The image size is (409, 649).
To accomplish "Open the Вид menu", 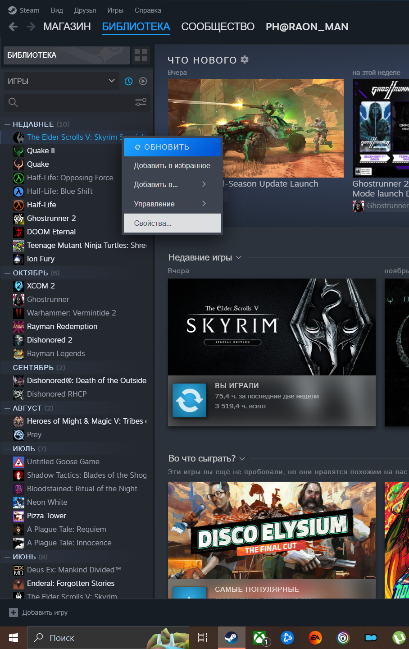I will pyautogui.click(x=57, y=10).
